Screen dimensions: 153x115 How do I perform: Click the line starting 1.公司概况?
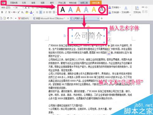pos(80,109)
